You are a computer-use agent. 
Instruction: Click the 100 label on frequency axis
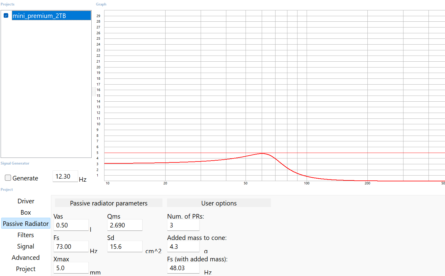click(307, 183)
